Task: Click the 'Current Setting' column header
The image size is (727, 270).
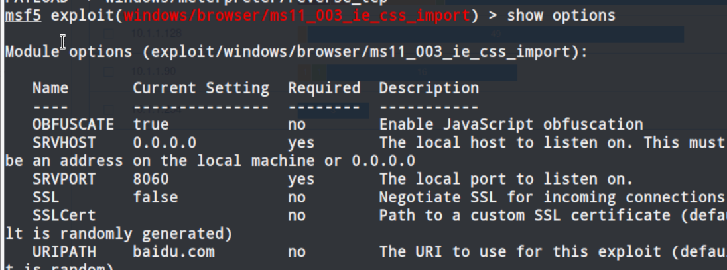Action: click(201, 87)
